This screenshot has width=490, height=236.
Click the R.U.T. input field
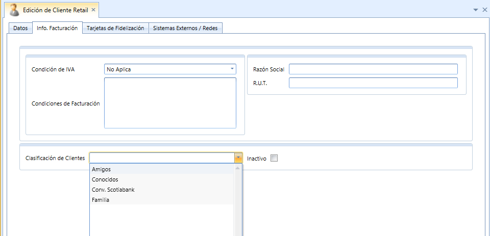373,83
